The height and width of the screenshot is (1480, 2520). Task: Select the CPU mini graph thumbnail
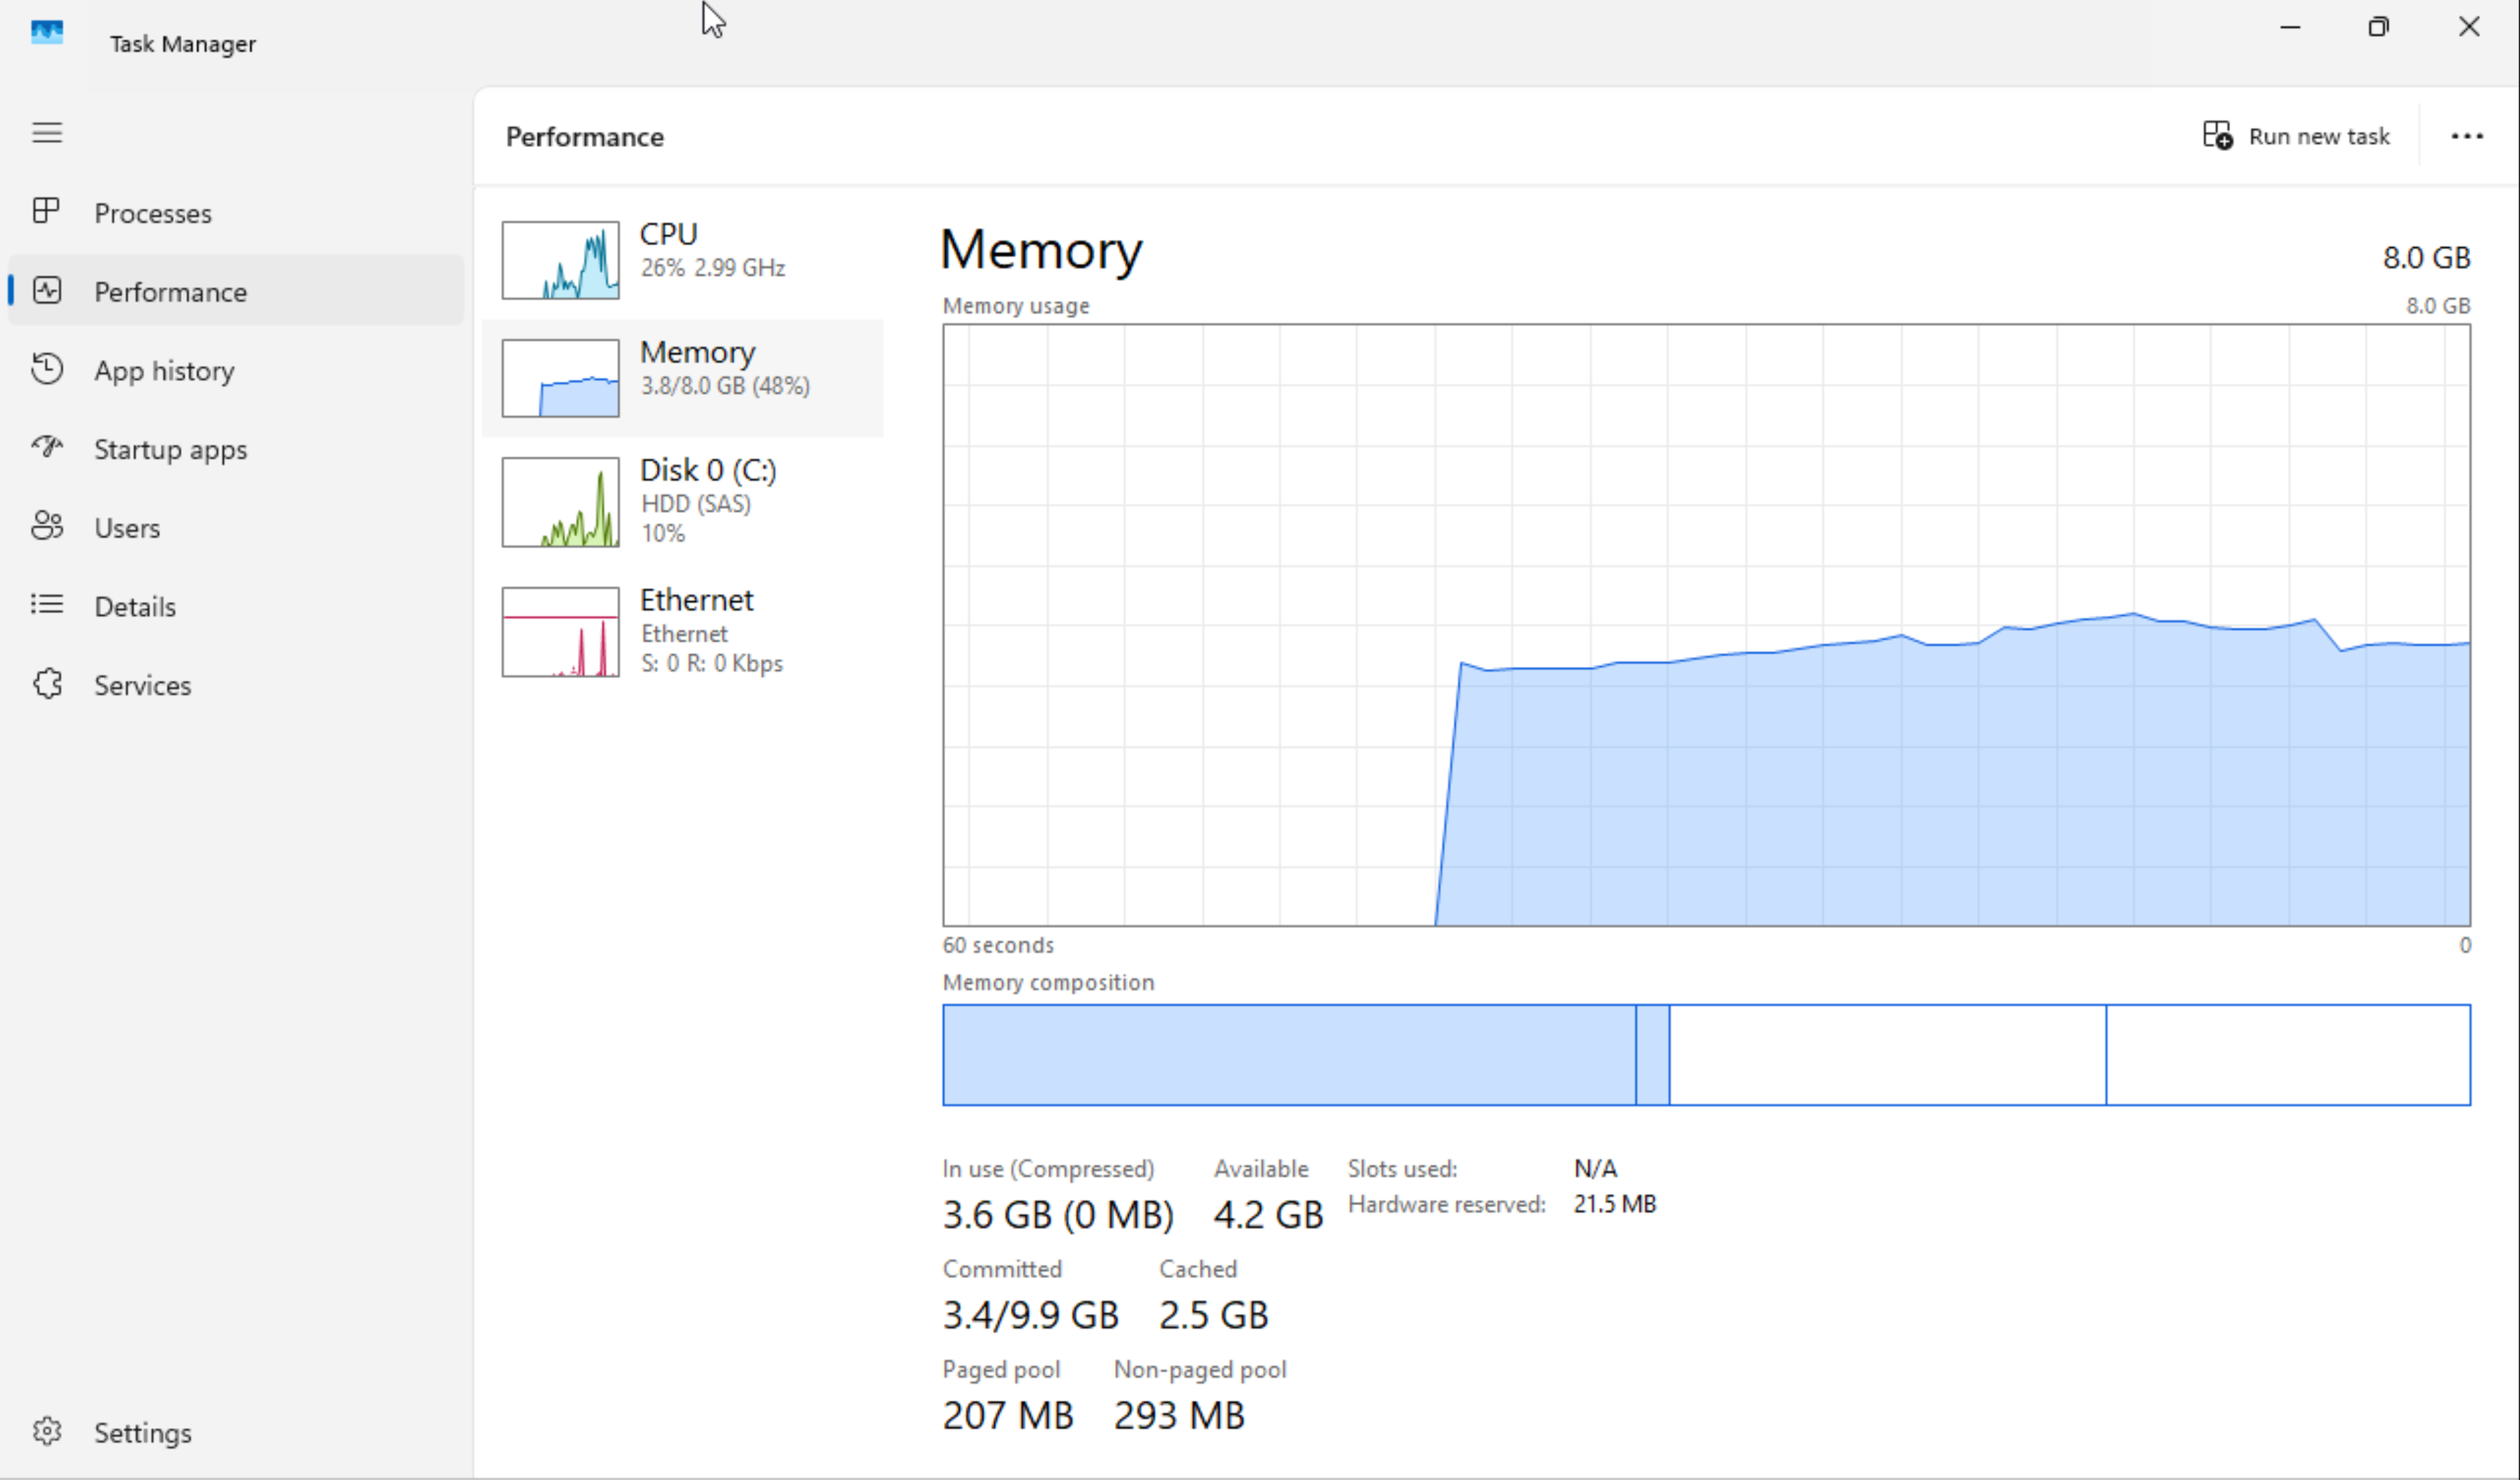[x=560, y=260]
